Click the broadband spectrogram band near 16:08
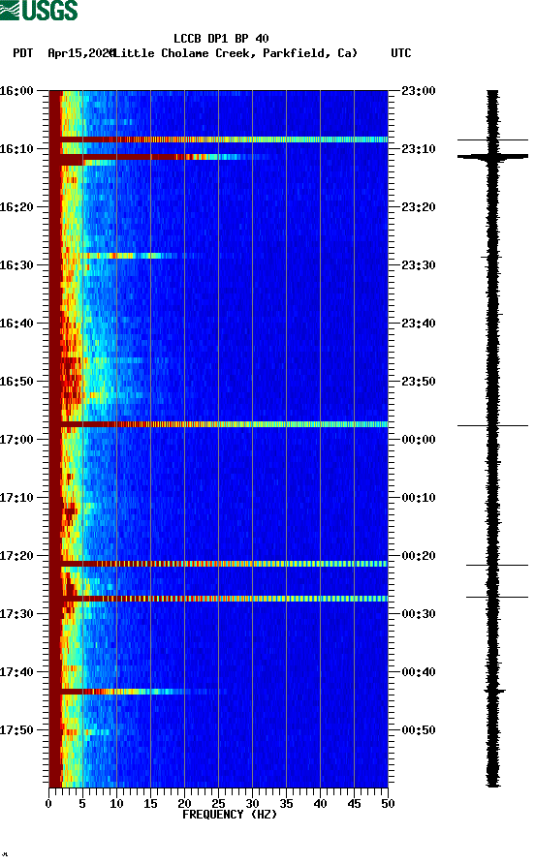The image size is (535, 865). (218, 139)
